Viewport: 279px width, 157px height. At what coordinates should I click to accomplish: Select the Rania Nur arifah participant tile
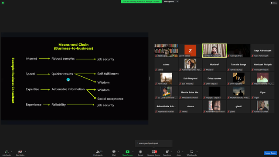pyautogui.click(x=262, y=106)
